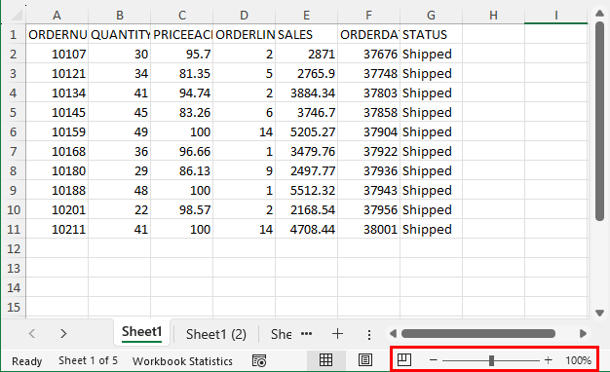Click quantity cell 49
The width and height of the screenshot is (610, 372).
click(x=120, y=131)
